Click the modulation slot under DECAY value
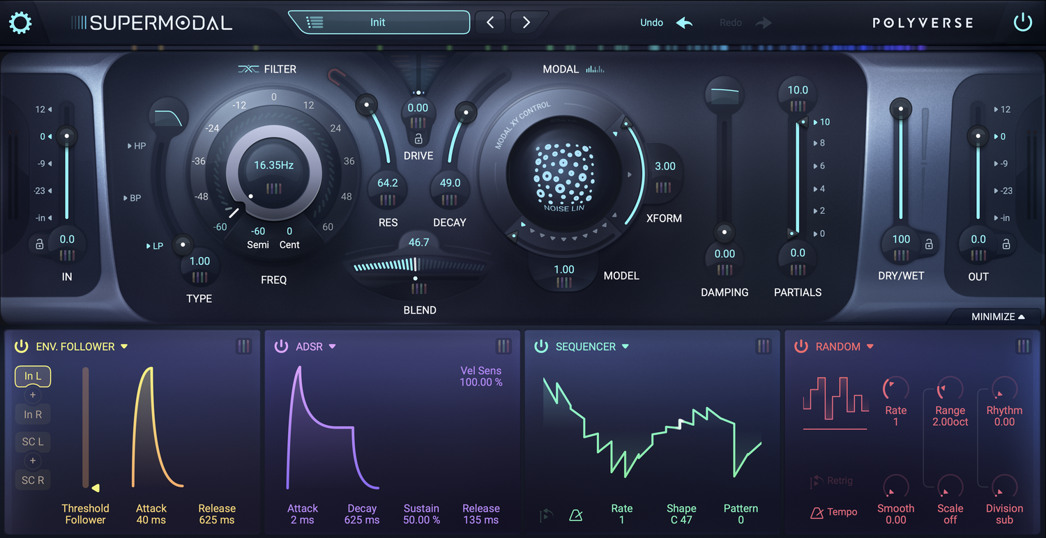 450,200
